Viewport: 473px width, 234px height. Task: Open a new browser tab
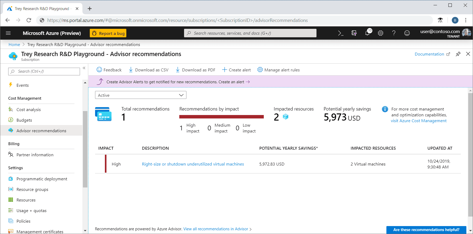click(90, 9)
